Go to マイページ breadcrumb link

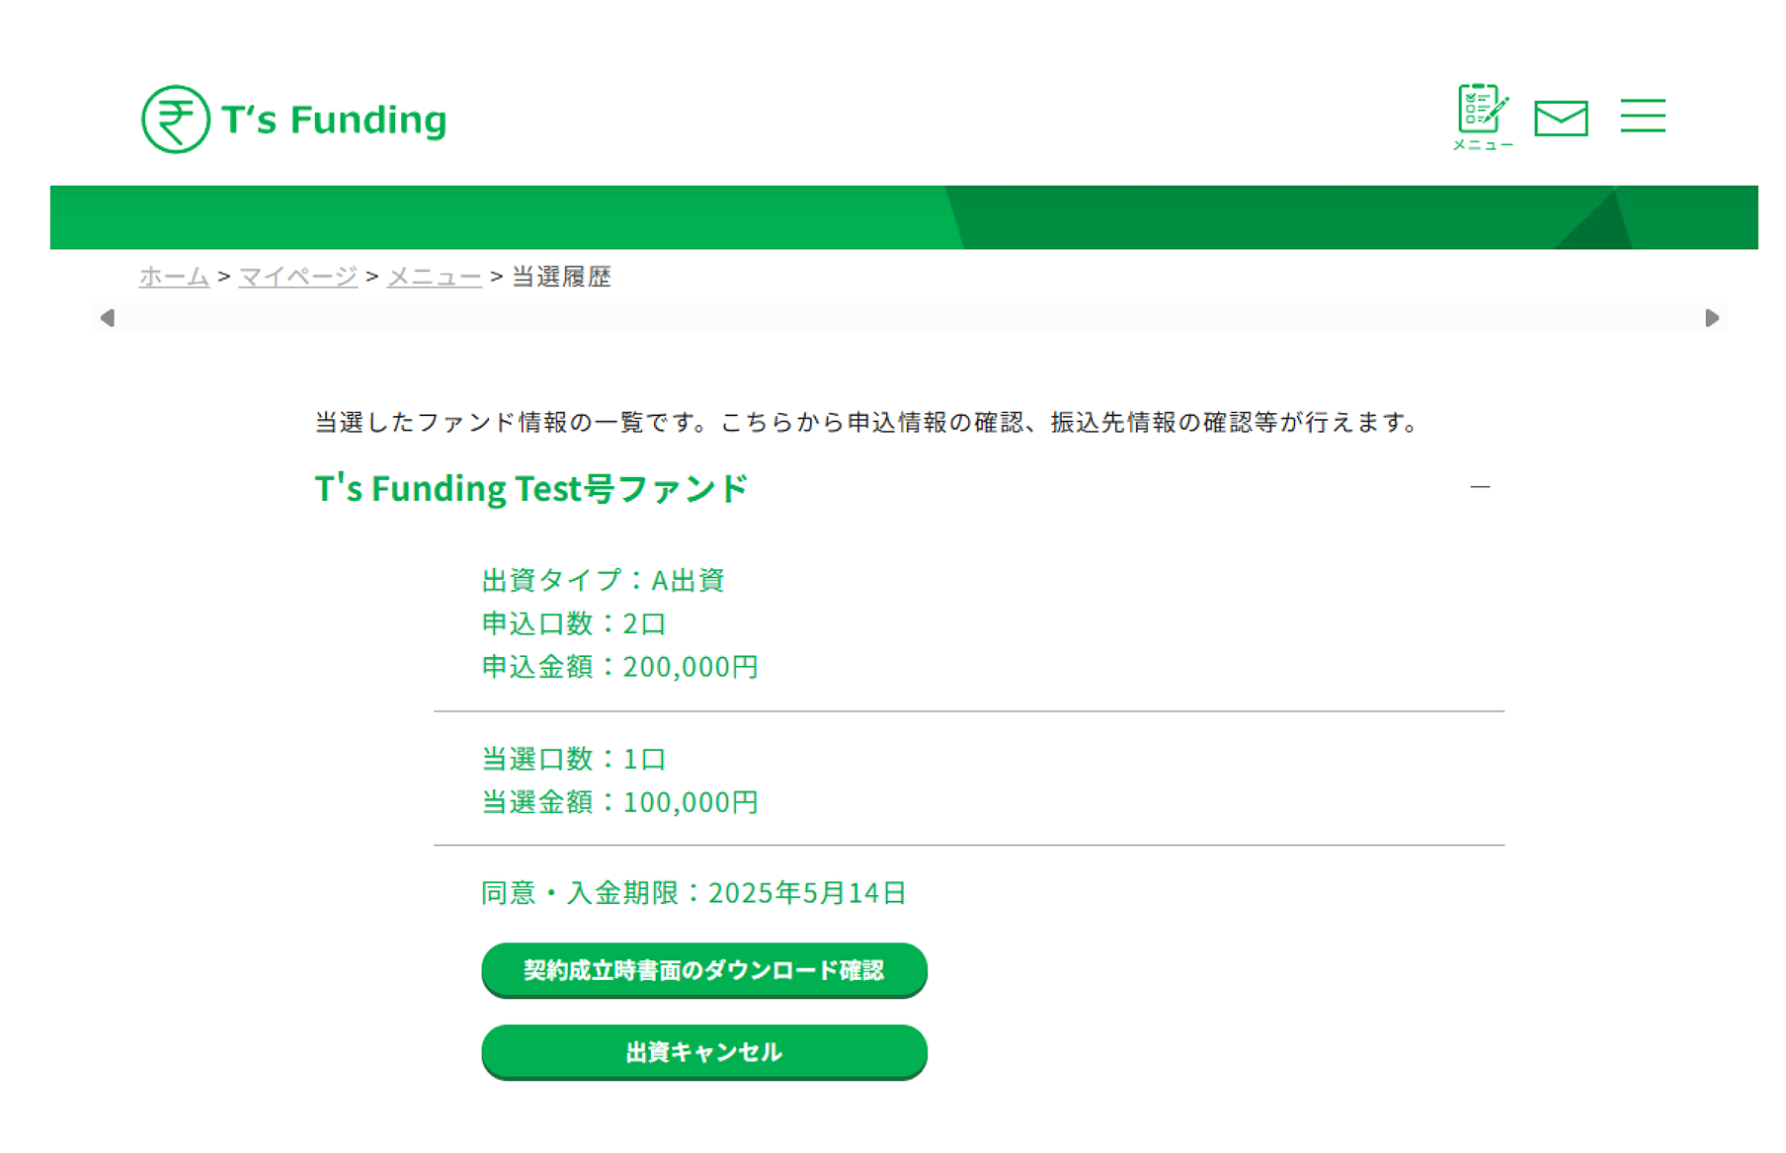tap(297, 277)
